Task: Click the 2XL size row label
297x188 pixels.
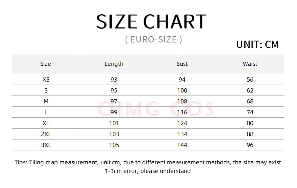Action: (46, 134)
